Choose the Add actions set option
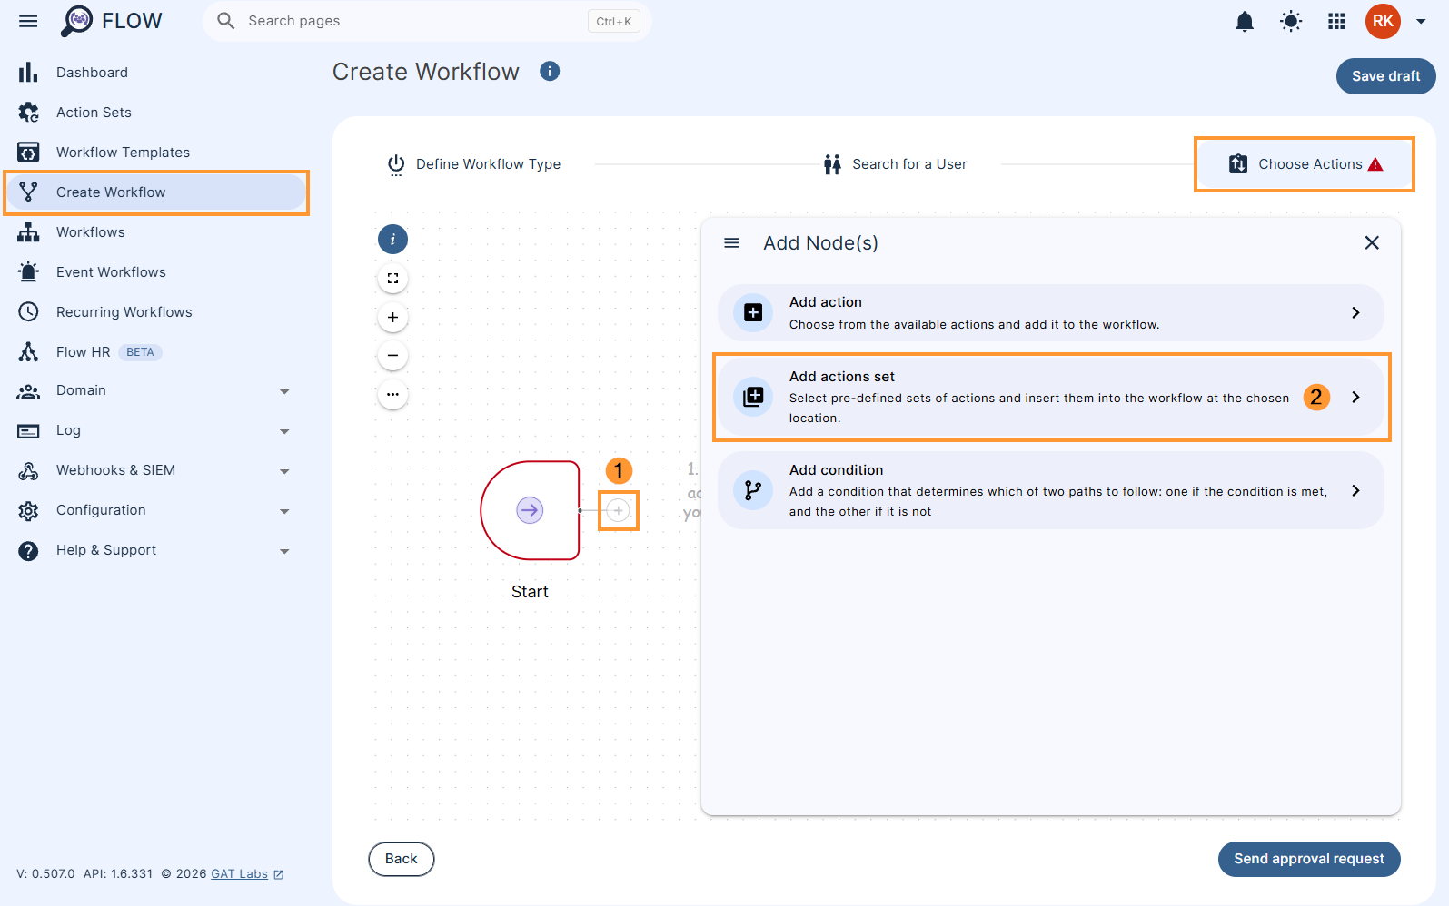 pyautogui.click(x=1051, y=397)
